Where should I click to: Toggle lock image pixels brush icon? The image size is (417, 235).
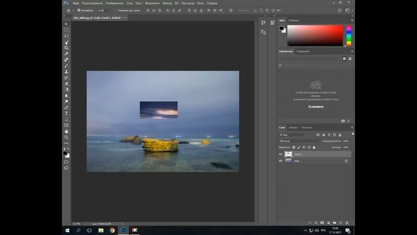[x=298, y=148]
